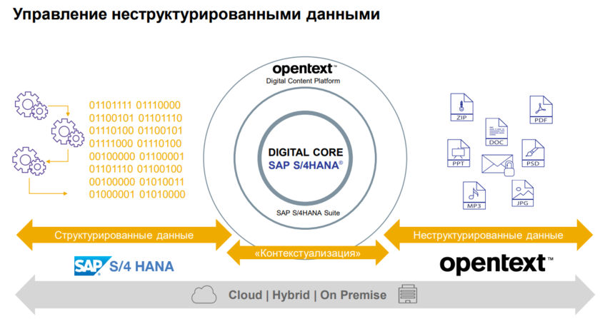Click the ZIP file icon

[x=461, y=108]
